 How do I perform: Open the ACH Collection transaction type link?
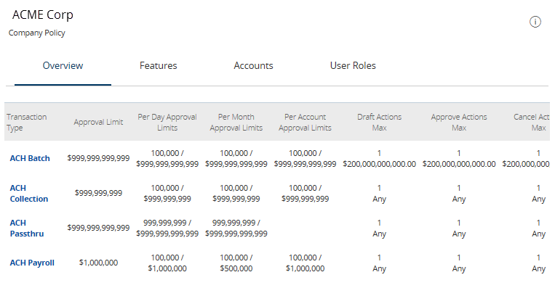28,194
